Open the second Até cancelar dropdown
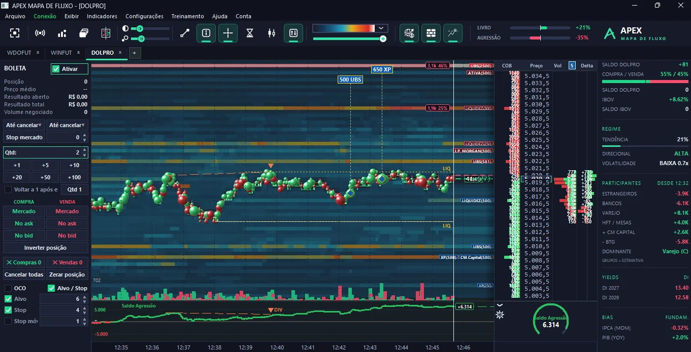The height and width of the screenshot is (352, 691). click(x=67, y=125)
